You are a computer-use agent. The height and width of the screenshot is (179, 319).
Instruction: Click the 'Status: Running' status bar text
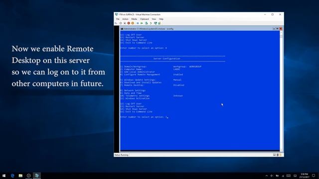(122, 155)
